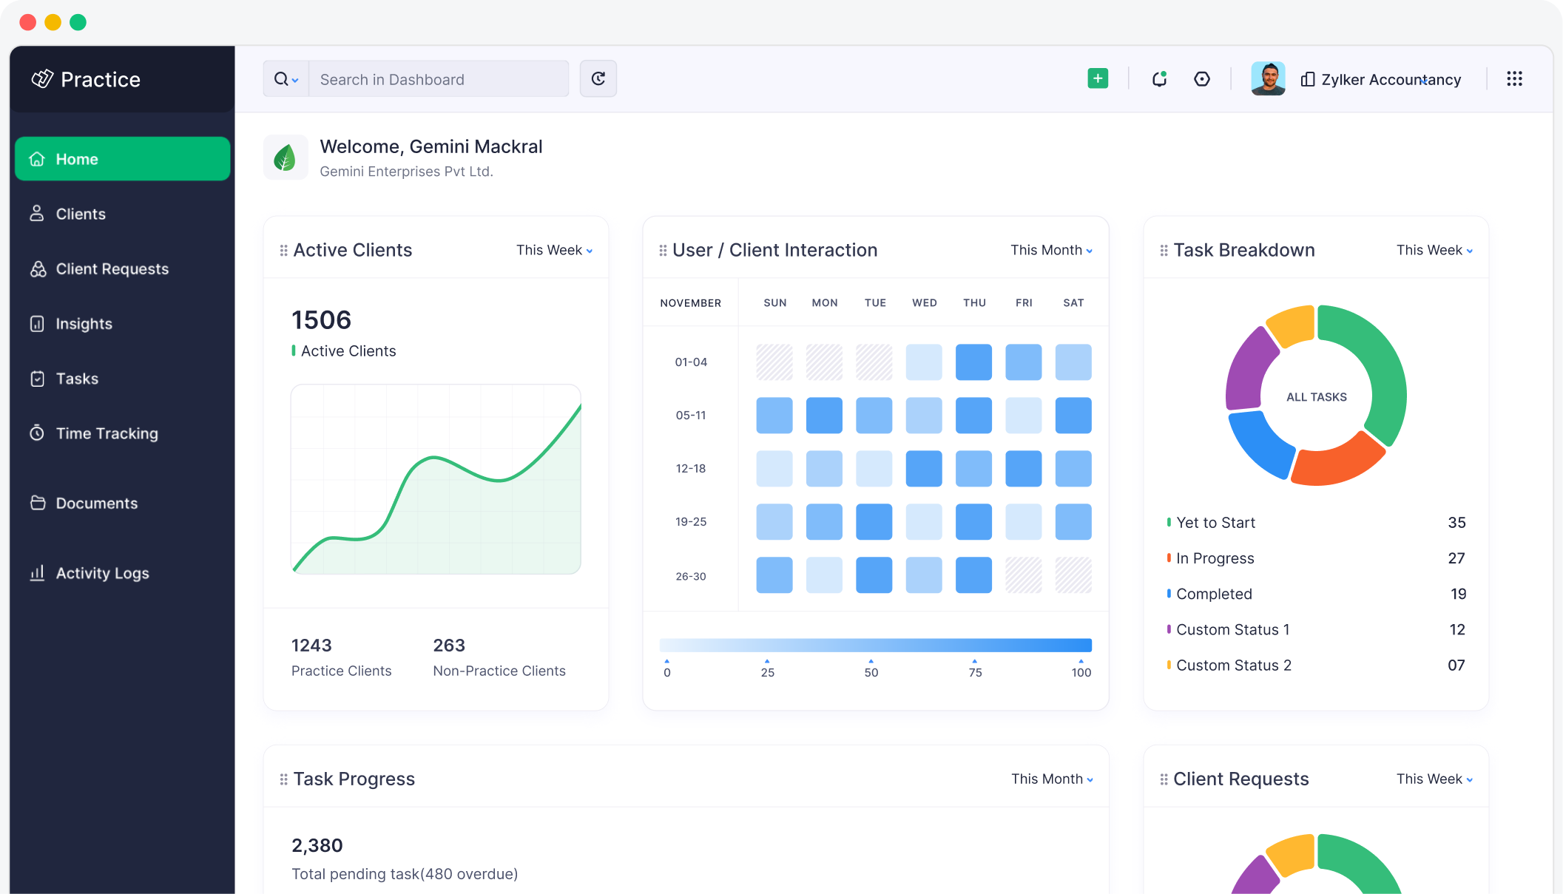Click the circular target settings icon
Viewport: 1563px width, 894px height.
(1202, 78)
